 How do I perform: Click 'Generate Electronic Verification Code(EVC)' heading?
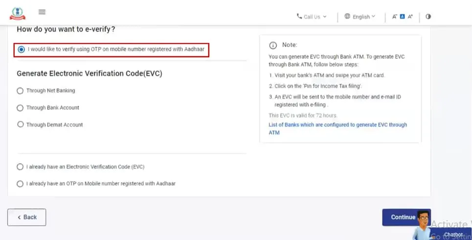pyautogui.click(x=90, y=73)
